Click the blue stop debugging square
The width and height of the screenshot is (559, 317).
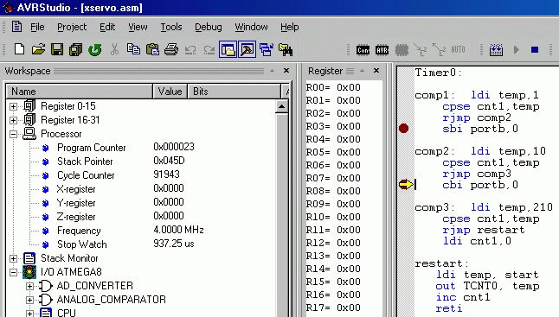click(x=535, y=50)
